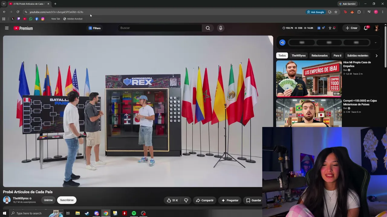Image resolution: width=387 pixels, height=217 pixels.
Task: Select the TheWillyrex filter chip
Action: pos(299,55)
